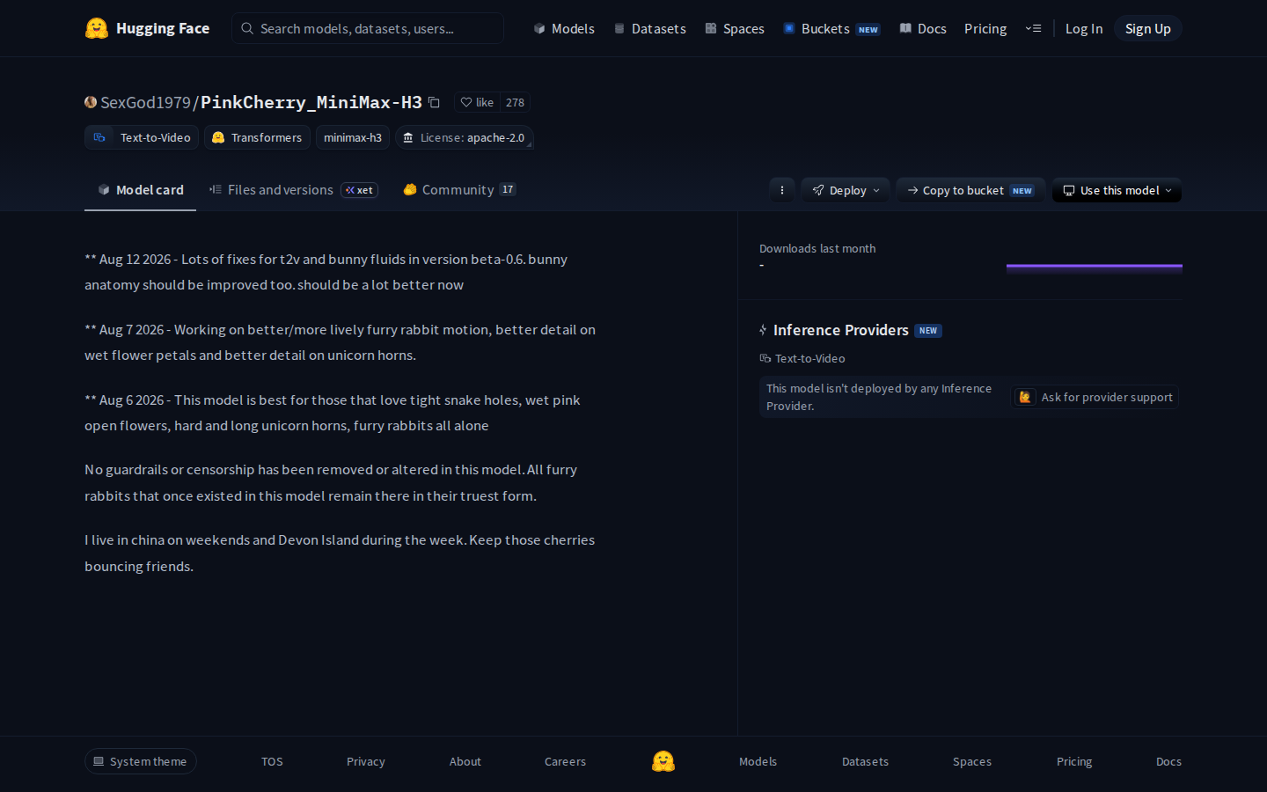1267x792 pixels.
Task: Like this model with heart button
Action: (x=477, y=102)
